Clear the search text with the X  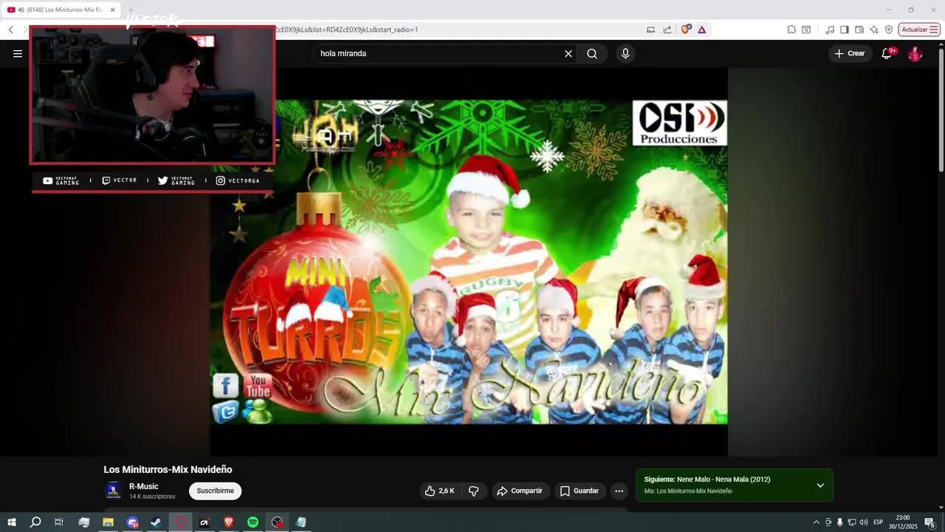pos(568,53)
